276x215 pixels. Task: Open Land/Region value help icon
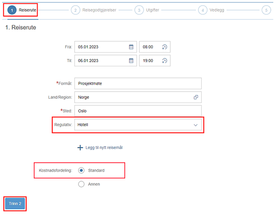[x=196, y=97]
